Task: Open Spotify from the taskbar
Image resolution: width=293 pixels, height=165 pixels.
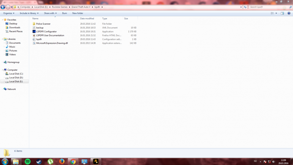Action: pos(28,161)
